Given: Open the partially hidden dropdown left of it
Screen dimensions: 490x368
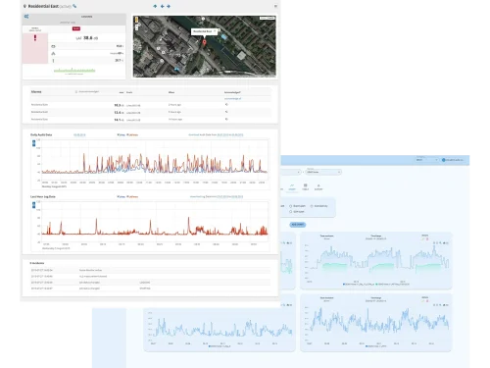Looking at the screenshot, I should 291,172.
